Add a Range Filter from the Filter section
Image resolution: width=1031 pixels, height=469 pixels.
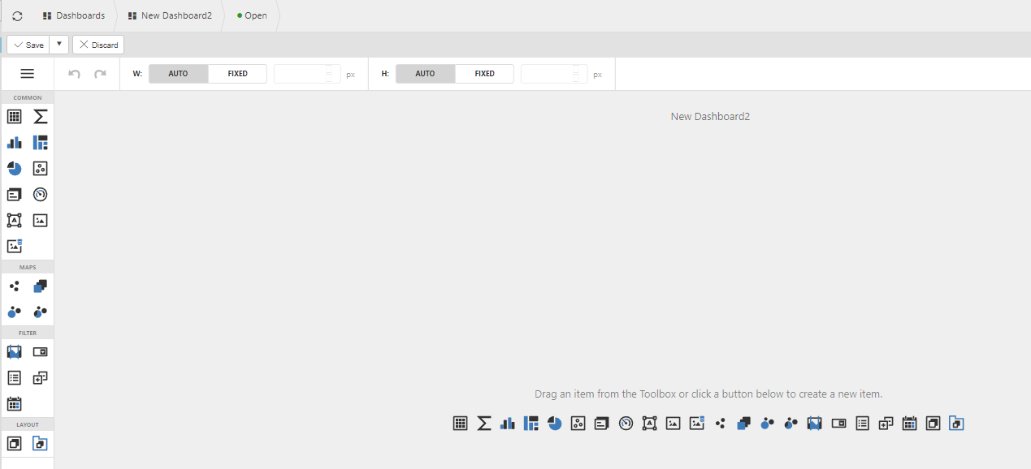15,352
